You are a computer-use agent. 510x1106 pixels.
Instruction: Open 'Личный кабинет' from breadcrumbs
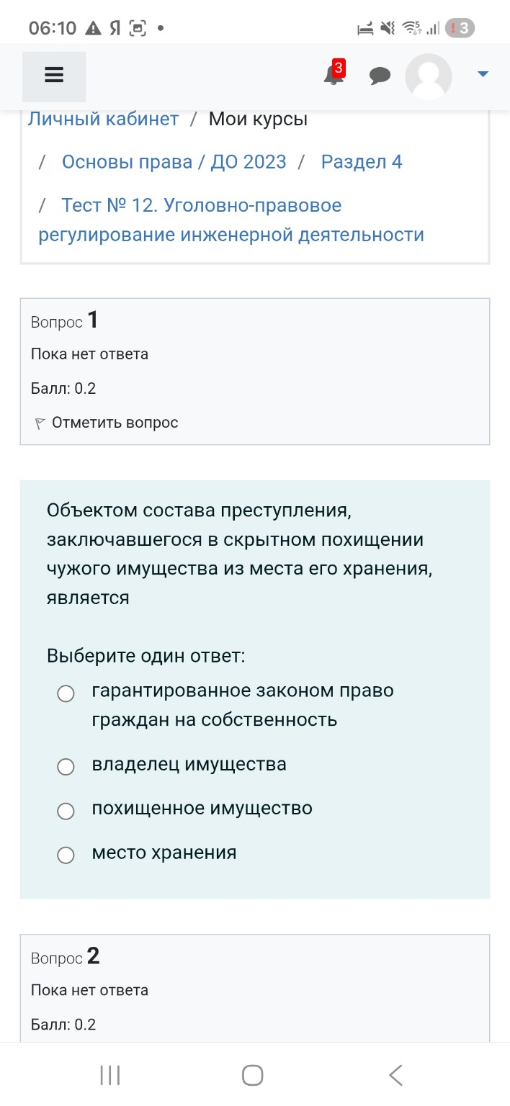(x=103, y=118)
